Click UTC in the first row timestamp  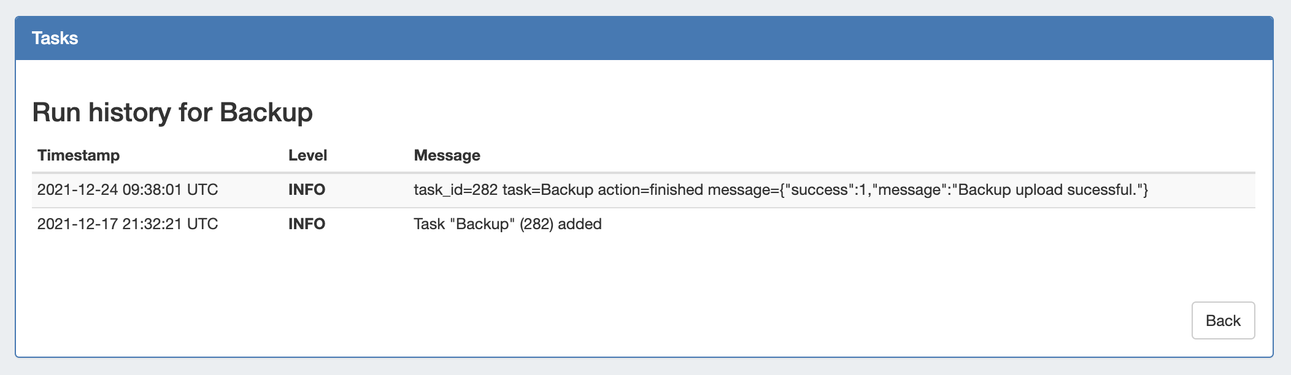(x=202, y=190)
